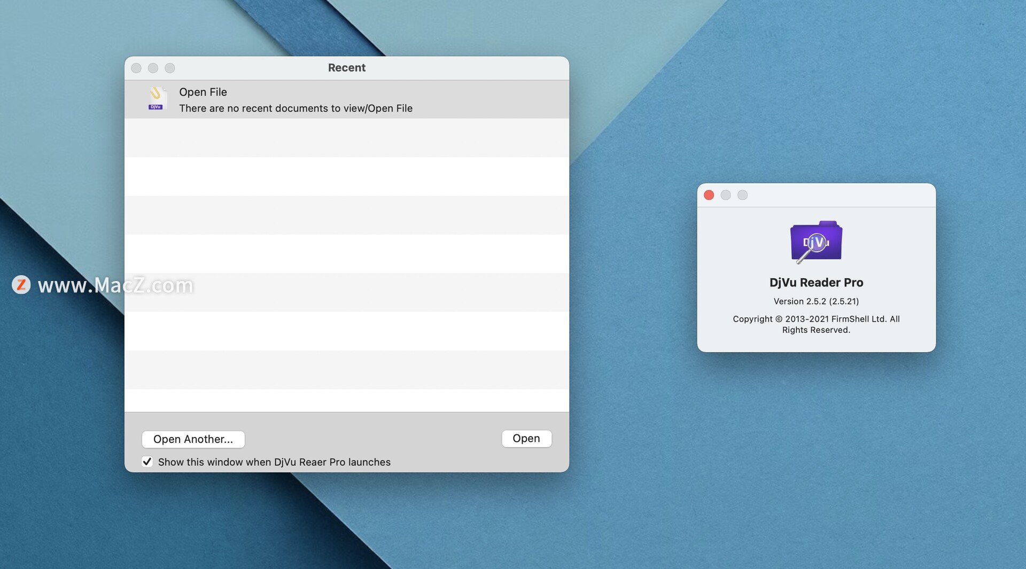
Task: Click the gray zoom button of Recent window
Action: click(x=170, y=68)
